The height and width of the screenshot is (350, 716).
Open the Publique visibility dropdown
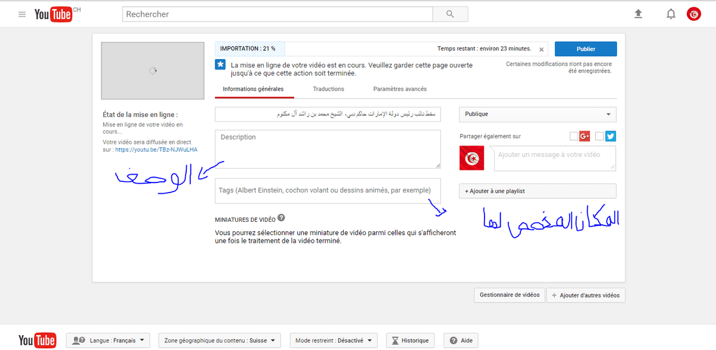click(x=537, y=114)
